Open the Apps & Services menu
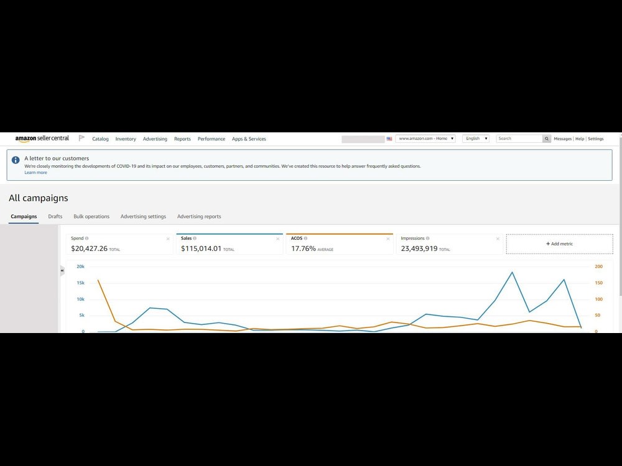 coord(249,139)
